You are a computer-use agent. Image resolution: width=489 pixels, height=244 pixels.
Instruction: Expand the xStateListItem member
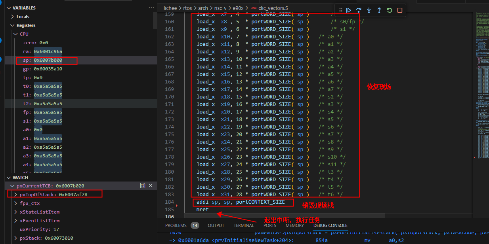pos(15,212)
